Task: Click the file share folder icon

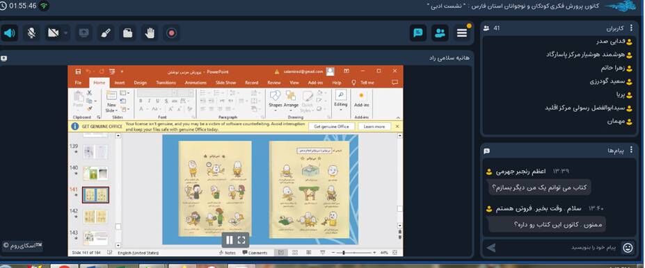Action: (x=127, y=33)
